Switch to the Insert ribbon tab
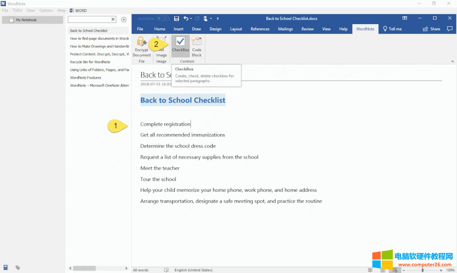 pos(179,29)
